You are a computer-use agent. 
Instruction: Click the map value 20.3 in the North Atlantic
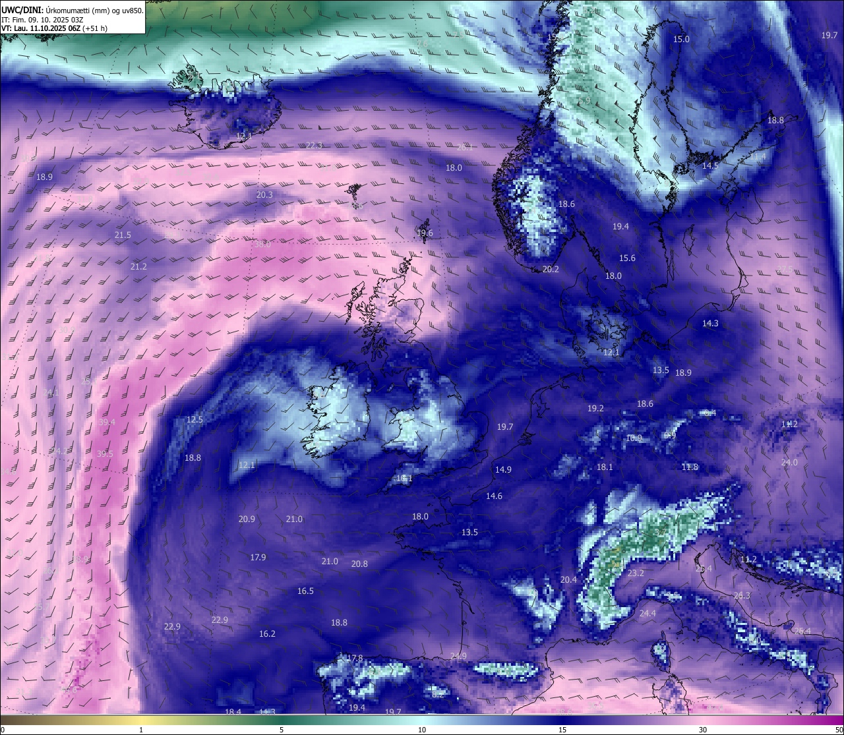[264, 195]
